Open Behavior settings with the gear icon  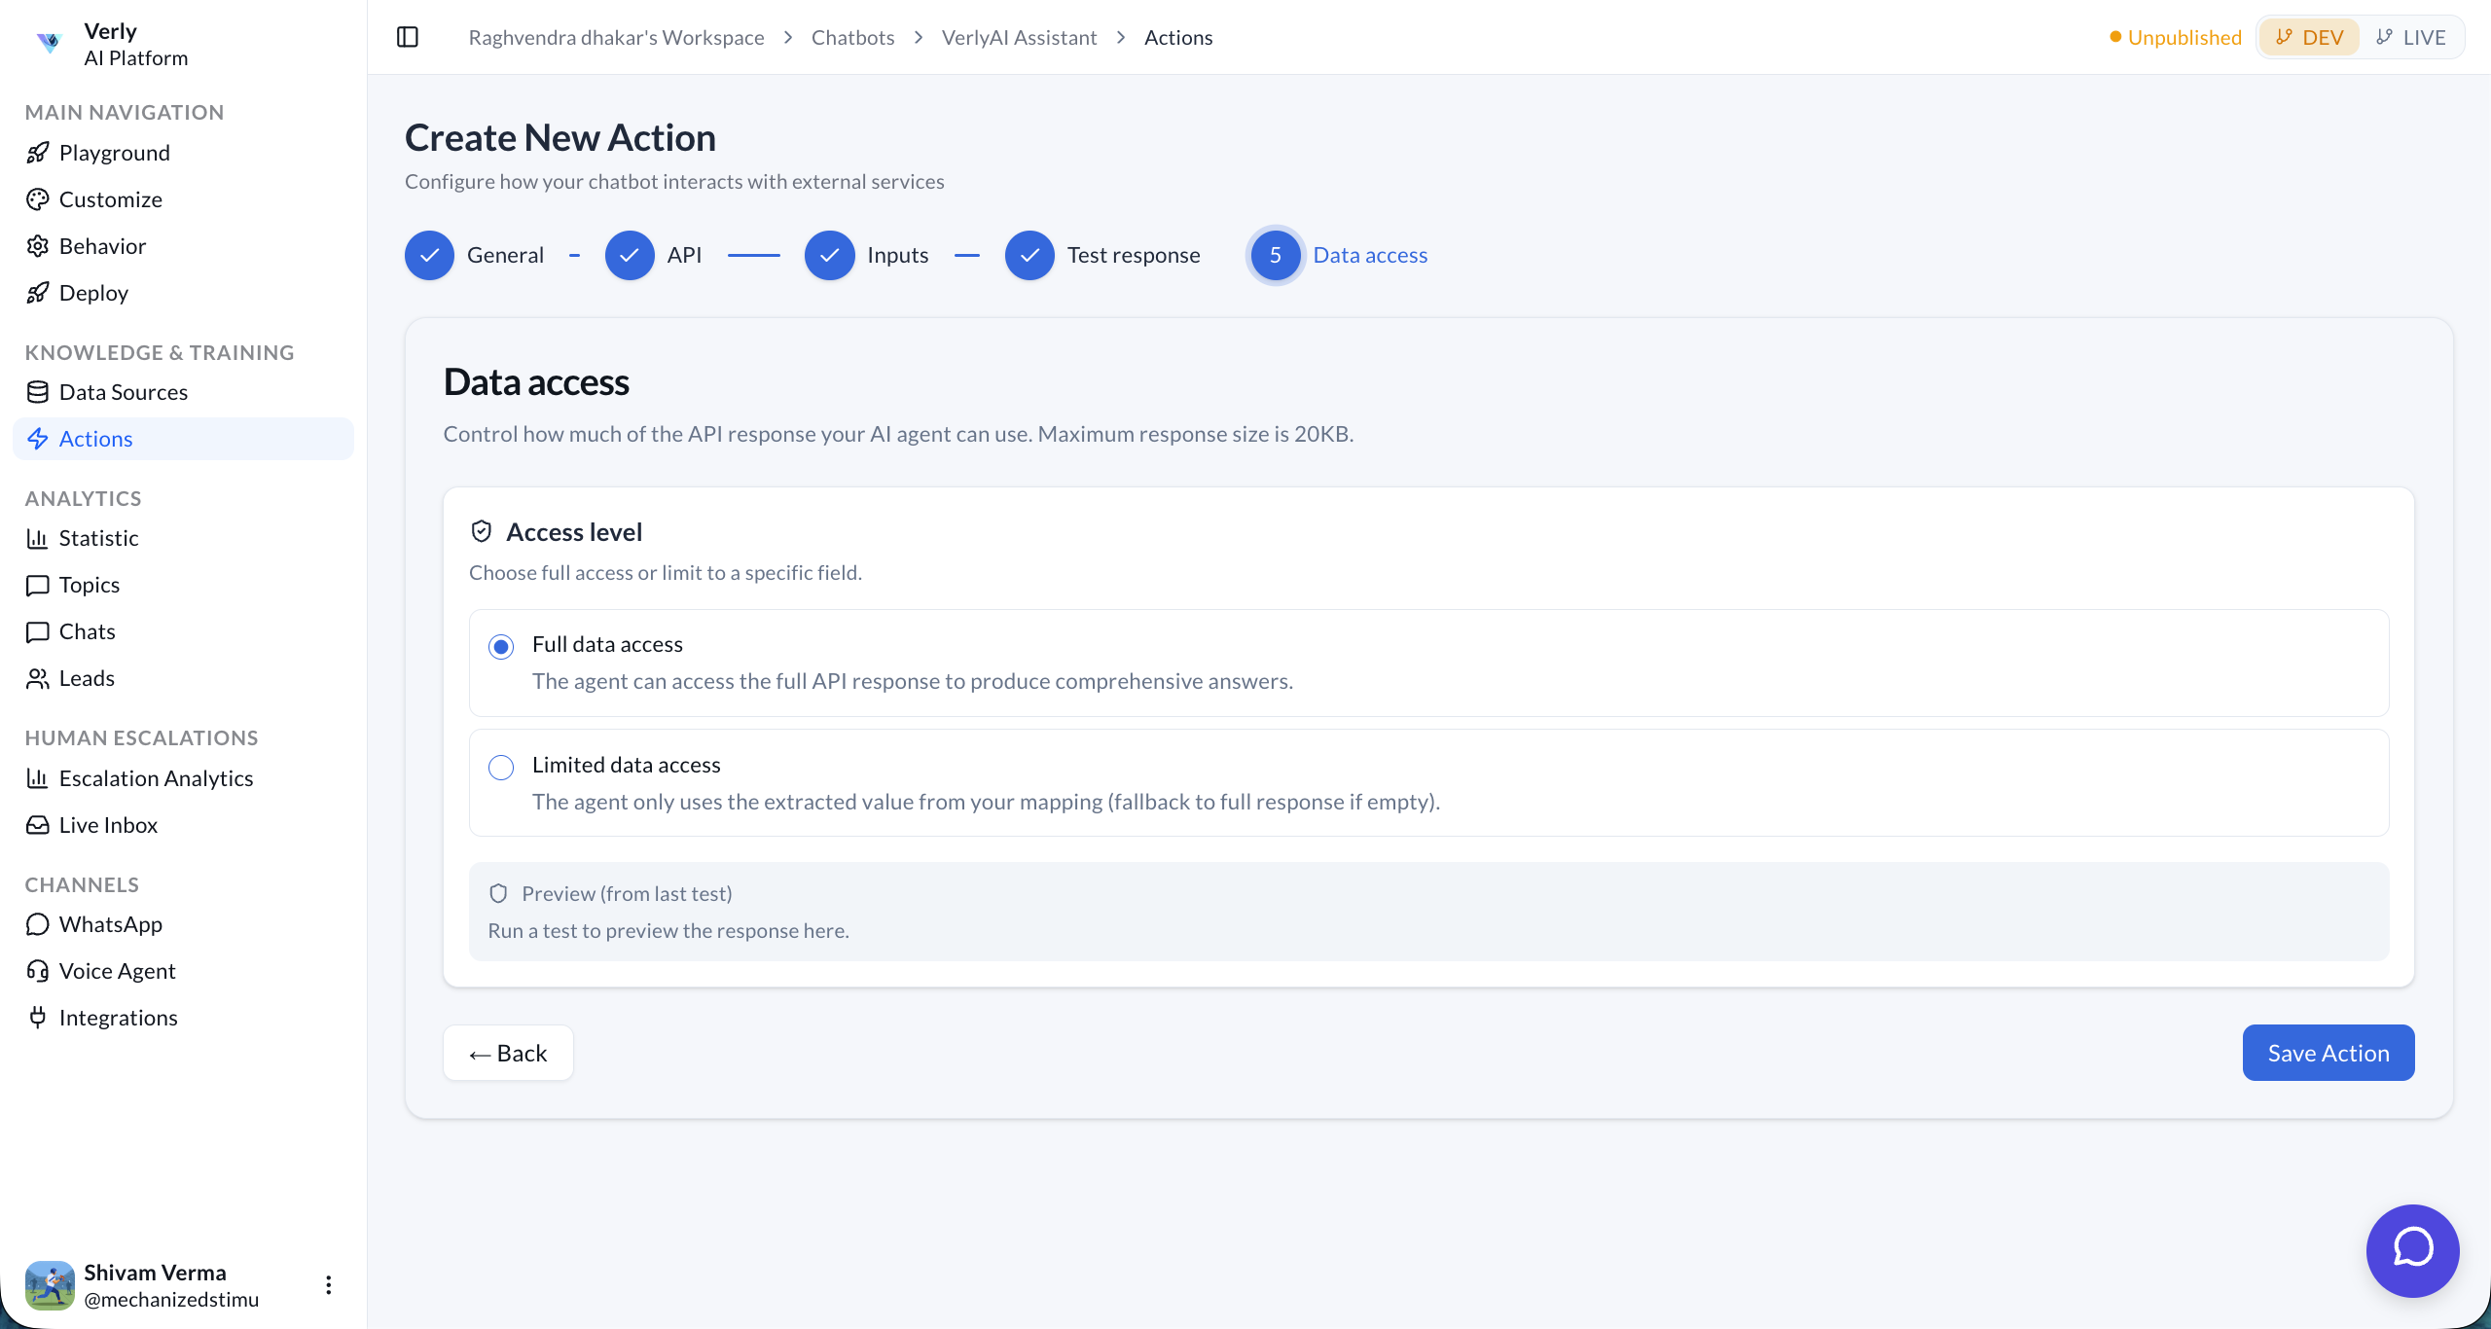(38, 245)
